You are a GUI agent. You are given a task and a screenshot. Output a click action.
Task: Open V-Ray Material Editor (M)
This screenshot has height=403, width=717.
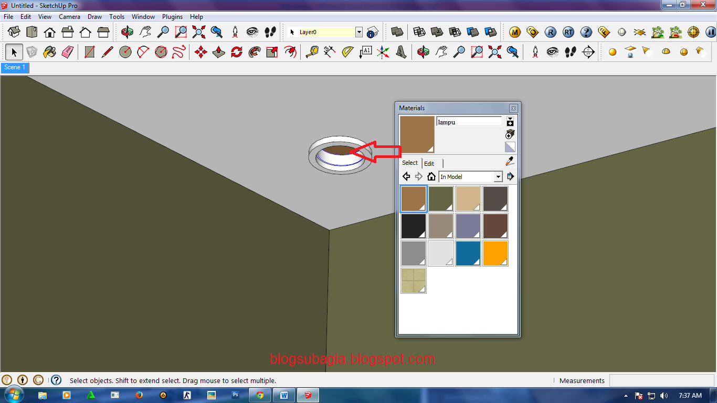coord(515,32)
